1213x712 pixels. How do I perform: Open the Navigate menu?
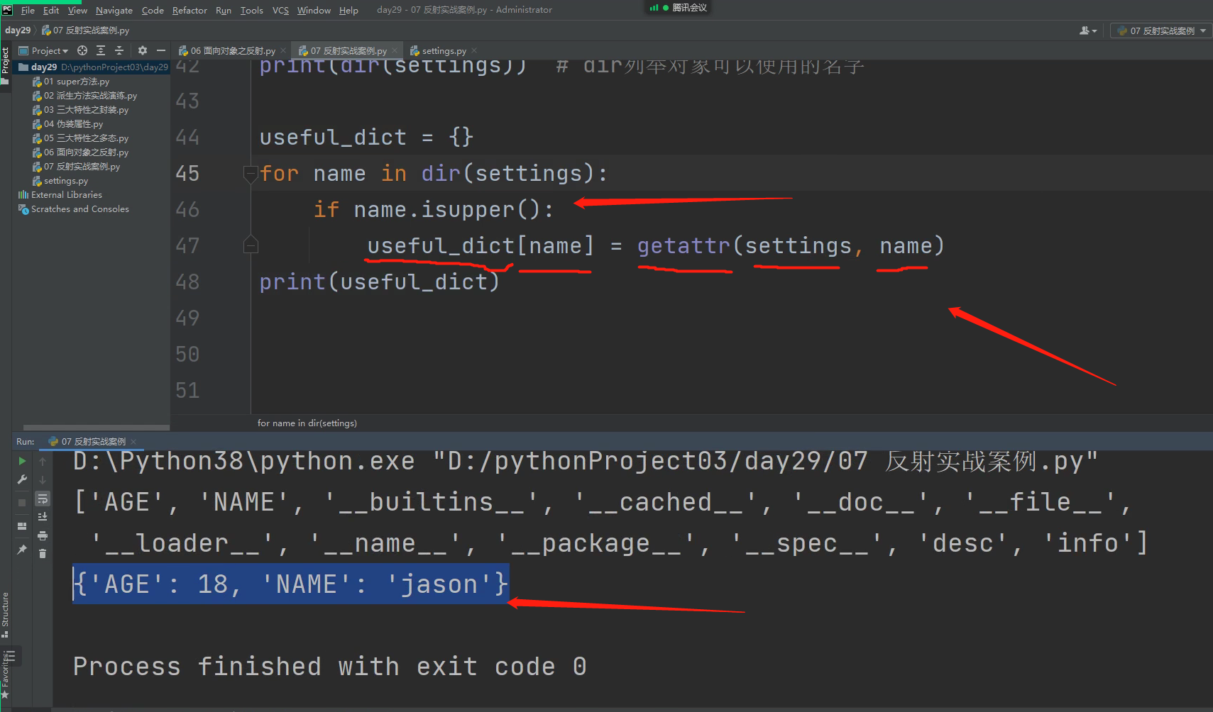click(x=114, y=10)
